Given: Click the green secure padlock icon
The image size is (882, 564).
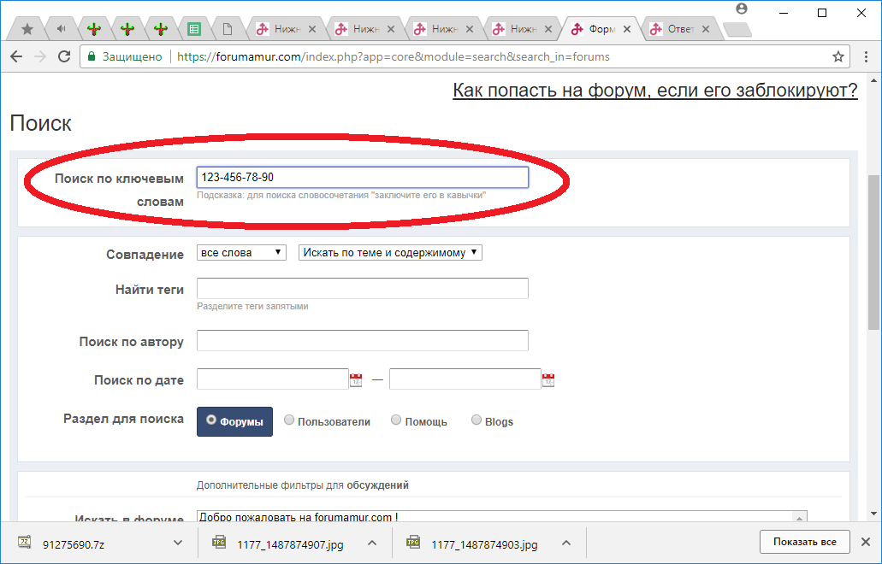Looking at the screenshot, I should (92, 57).
